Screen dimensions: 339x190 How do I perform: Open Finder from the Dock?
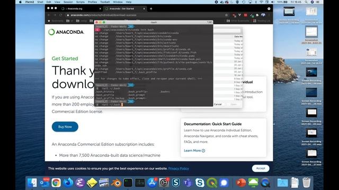click(x=32, y=183)
